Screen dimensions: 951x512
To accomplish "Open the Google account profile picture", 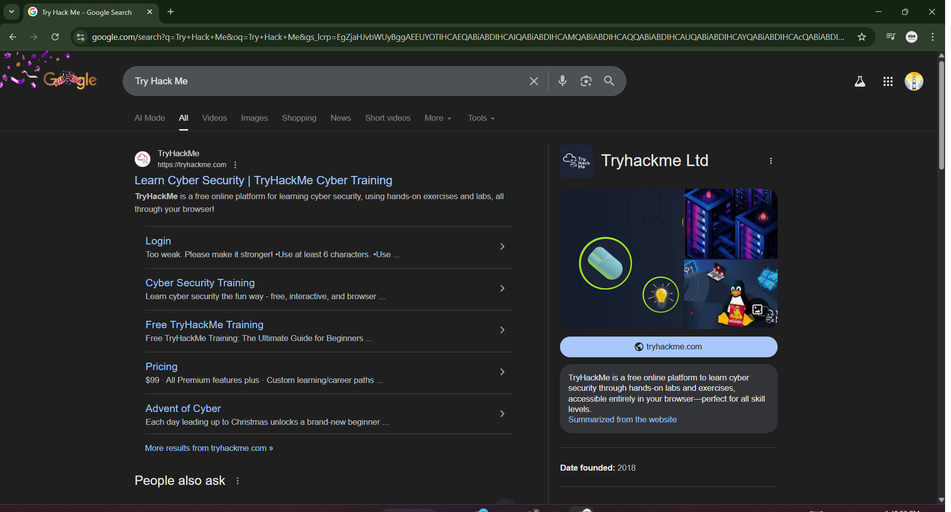I will pyautogui.click(x=914, y=81).
